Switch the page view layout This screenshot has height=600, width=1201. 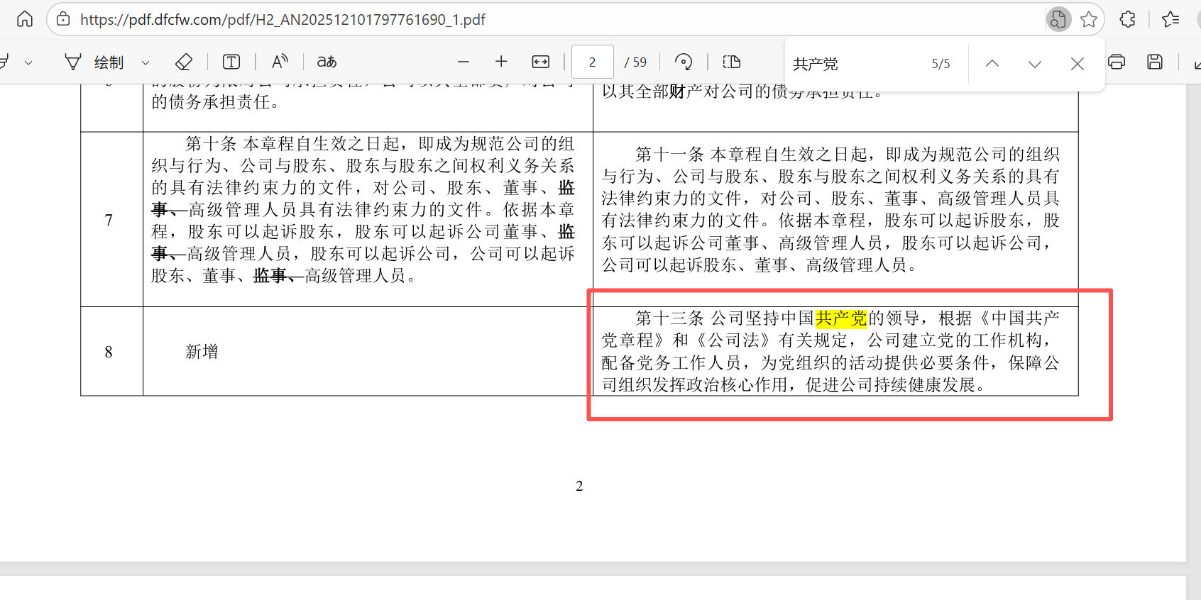tap(731, 62)
